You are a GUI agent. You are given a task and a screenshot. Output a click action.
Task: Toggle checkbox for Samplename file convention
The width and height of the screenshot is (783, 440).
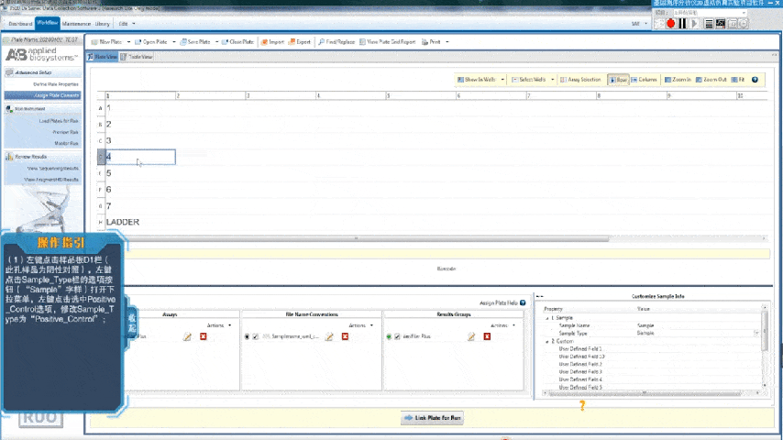(256, 336)
